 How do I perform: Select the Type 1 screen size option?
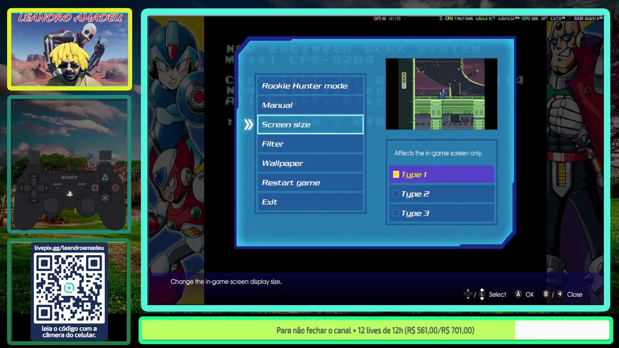[x=442, y=174]
